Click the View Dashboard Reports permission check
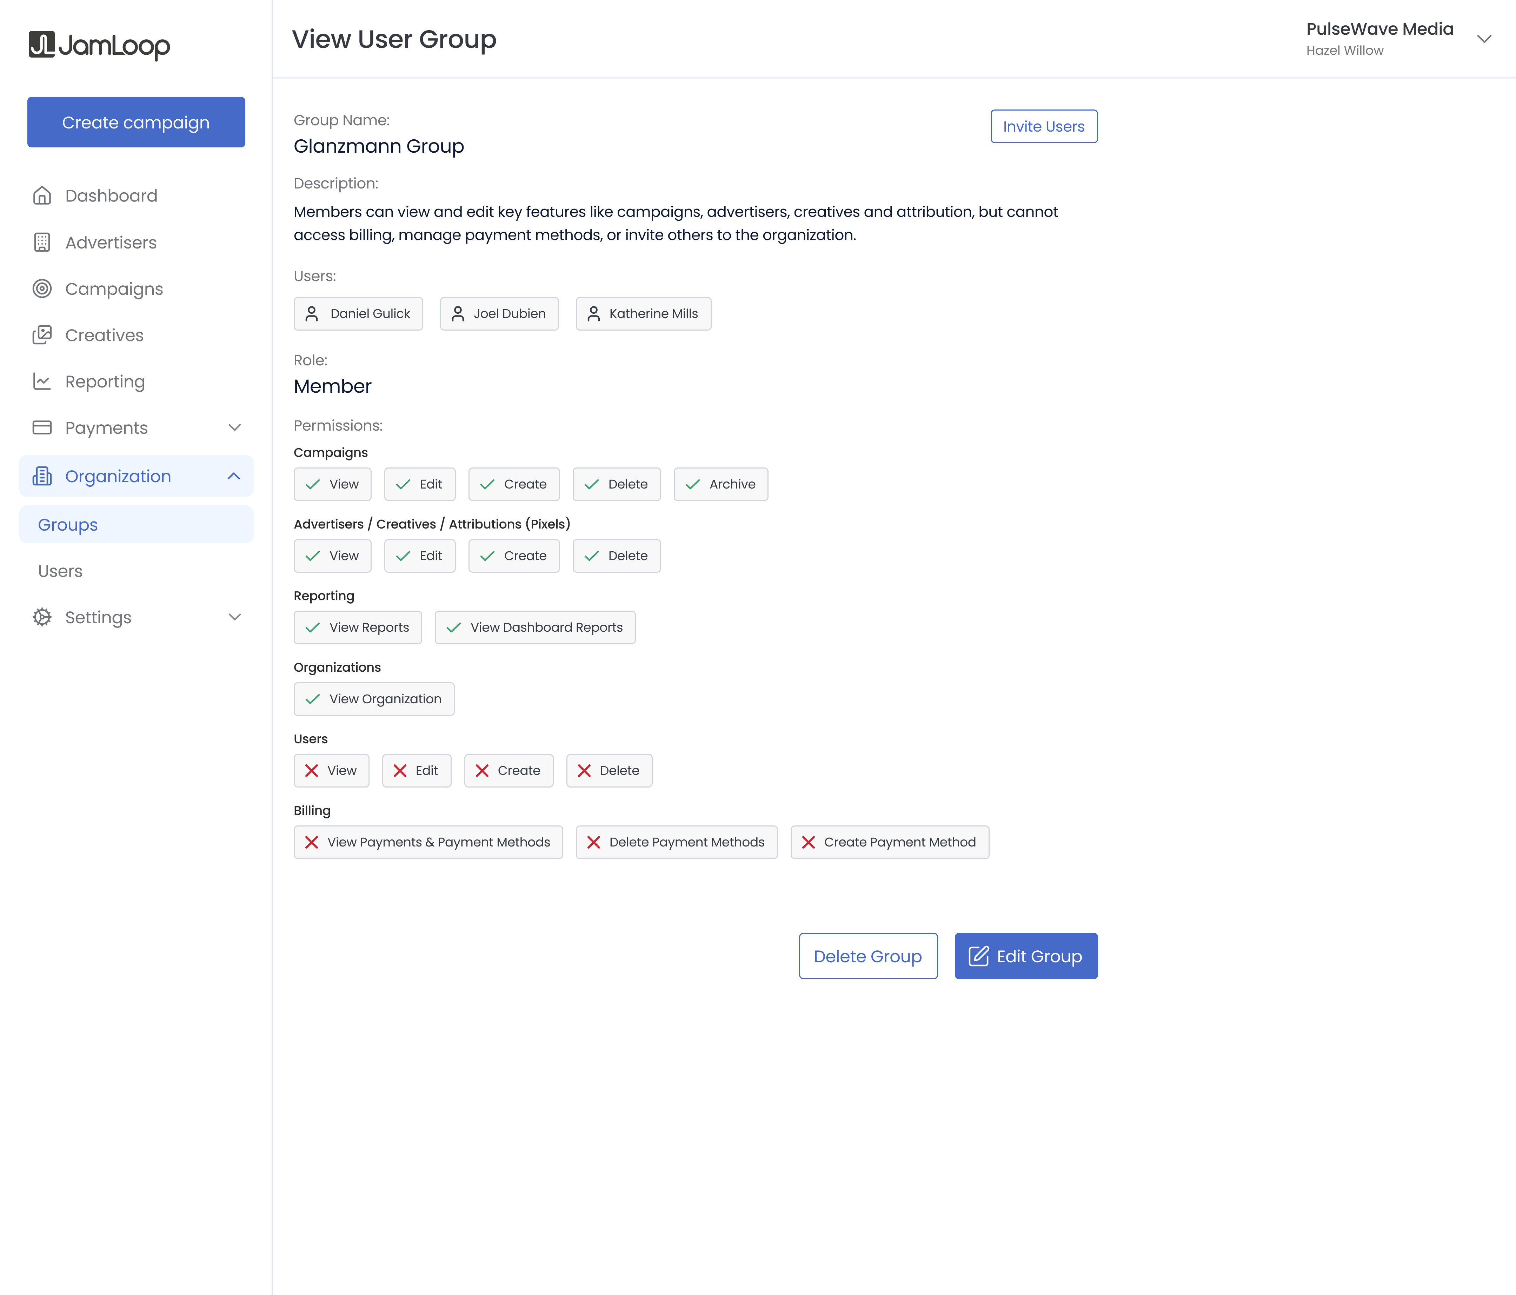Screen dimensions: 1516x1295 click(454, 628)
